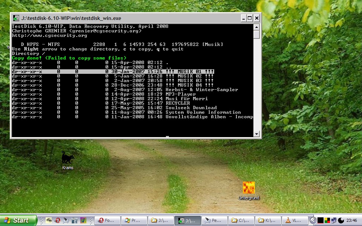This screenshot has width=362, height=226.
Task: Switch to the 'Pe...' taskbar button
Action: coord(215,220)
